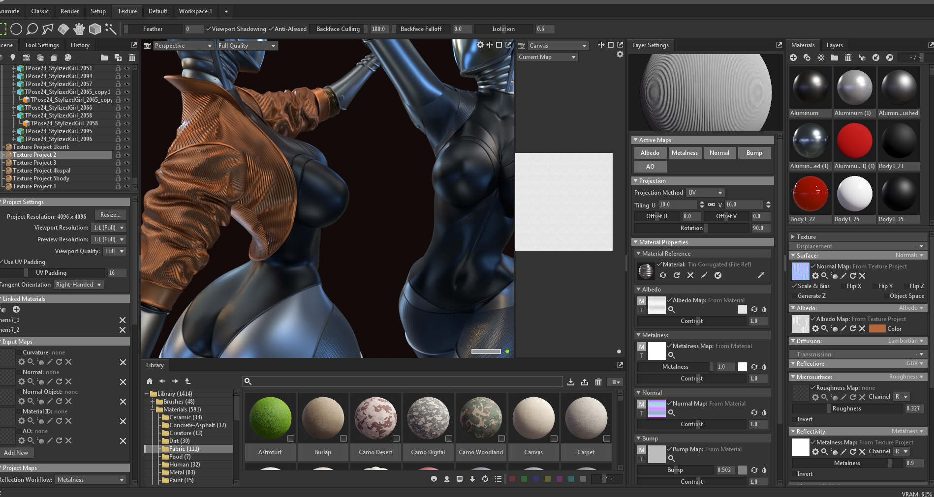934x497 pixels.
Task: Click the orange Albedo Color swatch
Action: (877, 329)
